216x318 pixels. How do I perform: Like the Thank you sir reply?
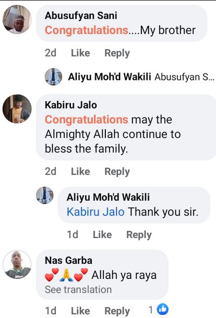(x=102, y=234)
